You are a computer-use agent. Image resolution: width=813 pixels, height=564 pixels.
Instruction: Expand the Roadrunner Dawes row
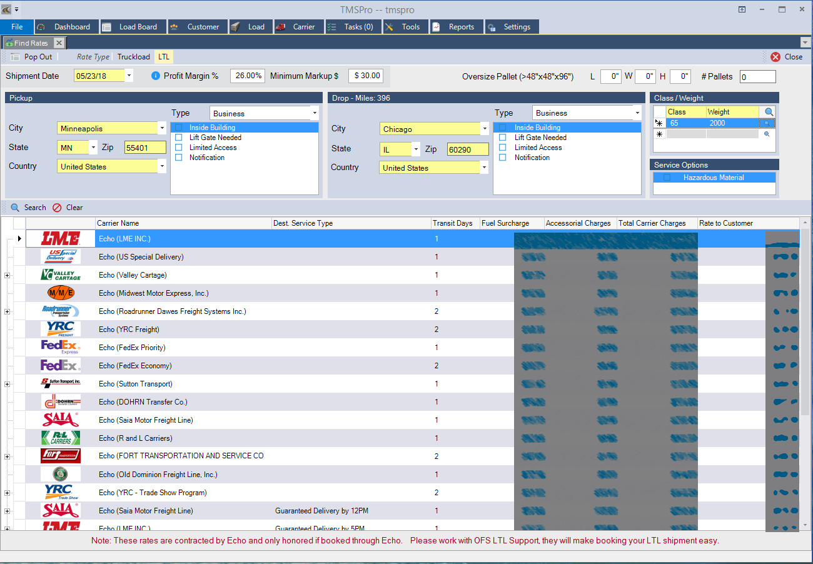7,311
